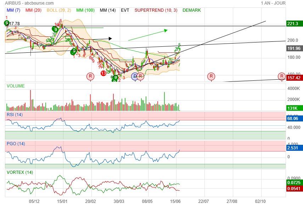The width and height of the screenshot is (303, 205).
Task: Click the PGO (14) panel label
Action: tap(16, 144)
